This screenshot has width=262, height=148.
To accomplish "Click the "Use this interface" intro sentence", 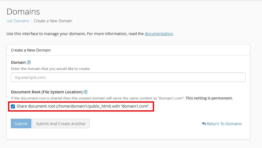I will click(x=75, y=34).
